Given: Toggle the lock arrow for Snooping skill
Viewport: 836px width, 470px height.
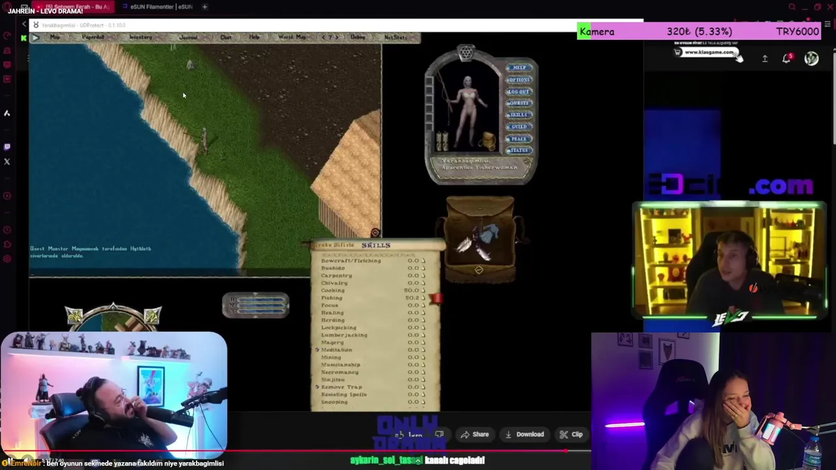Looking at the screenshot, I should (x=423, y=402).
